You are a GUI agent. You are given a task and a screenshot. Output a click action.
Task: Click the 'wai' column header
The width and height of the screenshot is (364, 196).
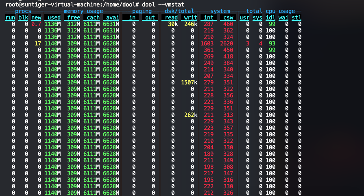283,17
